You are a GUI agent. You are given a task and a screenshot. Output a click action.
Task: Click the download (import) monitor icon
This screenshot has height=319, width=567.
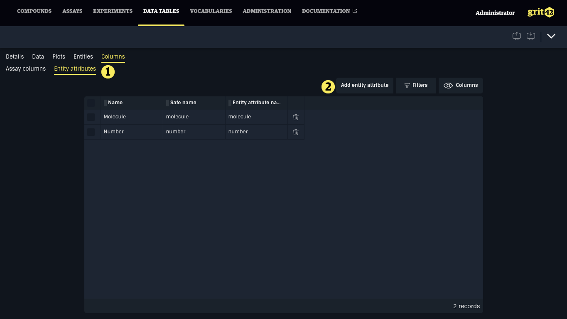coord(531,37)
